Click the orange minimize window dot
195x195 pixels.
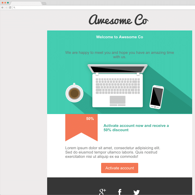coord(5,3)
